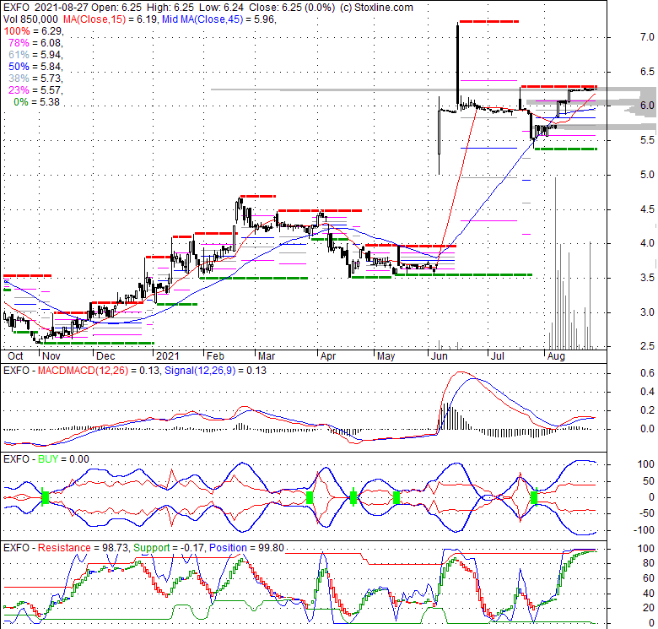Click the 'Vol 850,000' volume label
The width and height of the screenshot is (658, 629).
coord(30,19)
